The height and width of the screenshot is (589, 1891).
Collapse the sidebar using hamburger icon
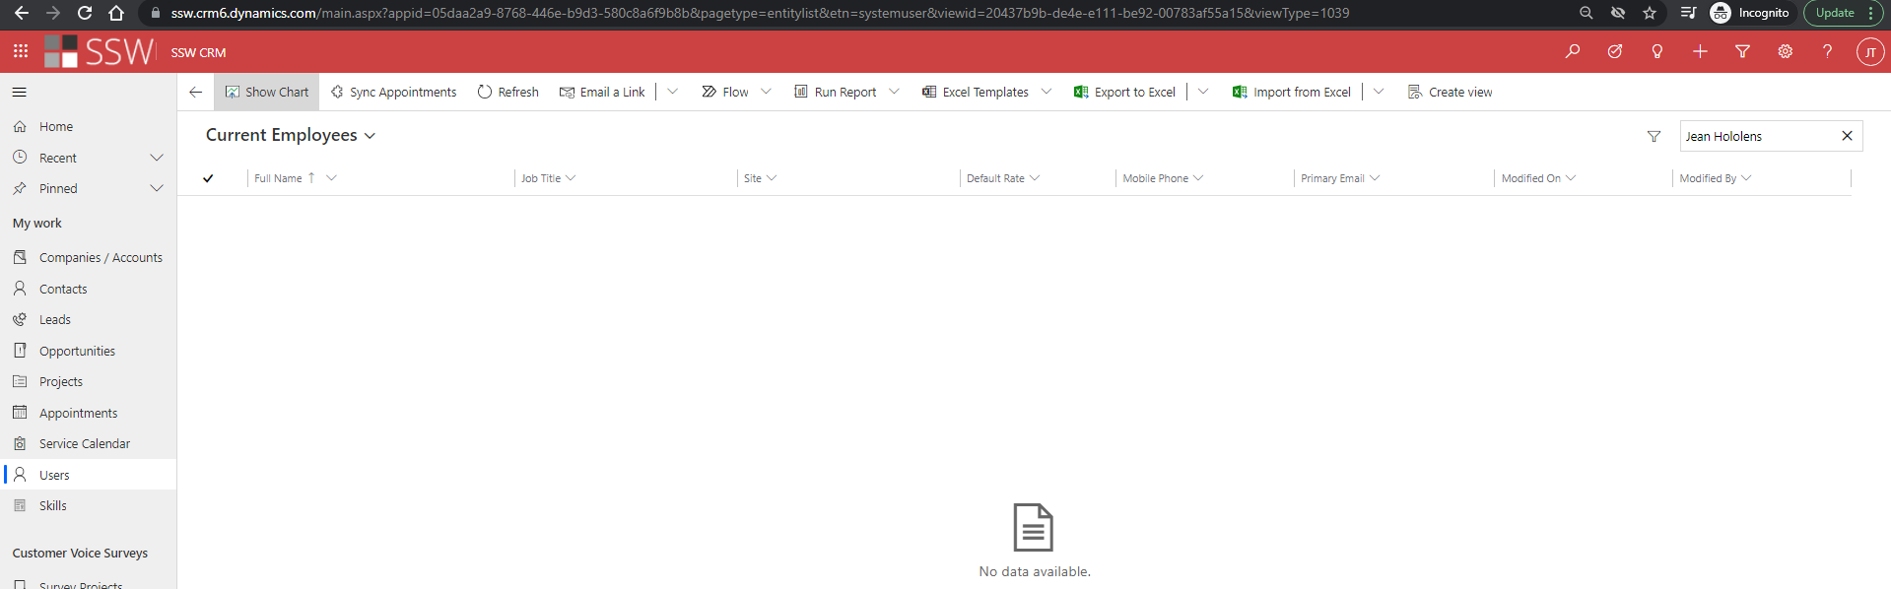(20, 92)
